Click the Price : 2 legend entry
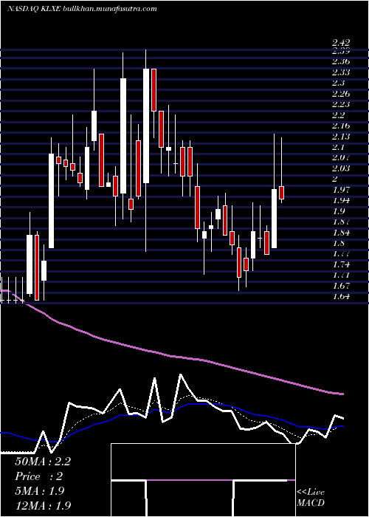 pos(38,476)
